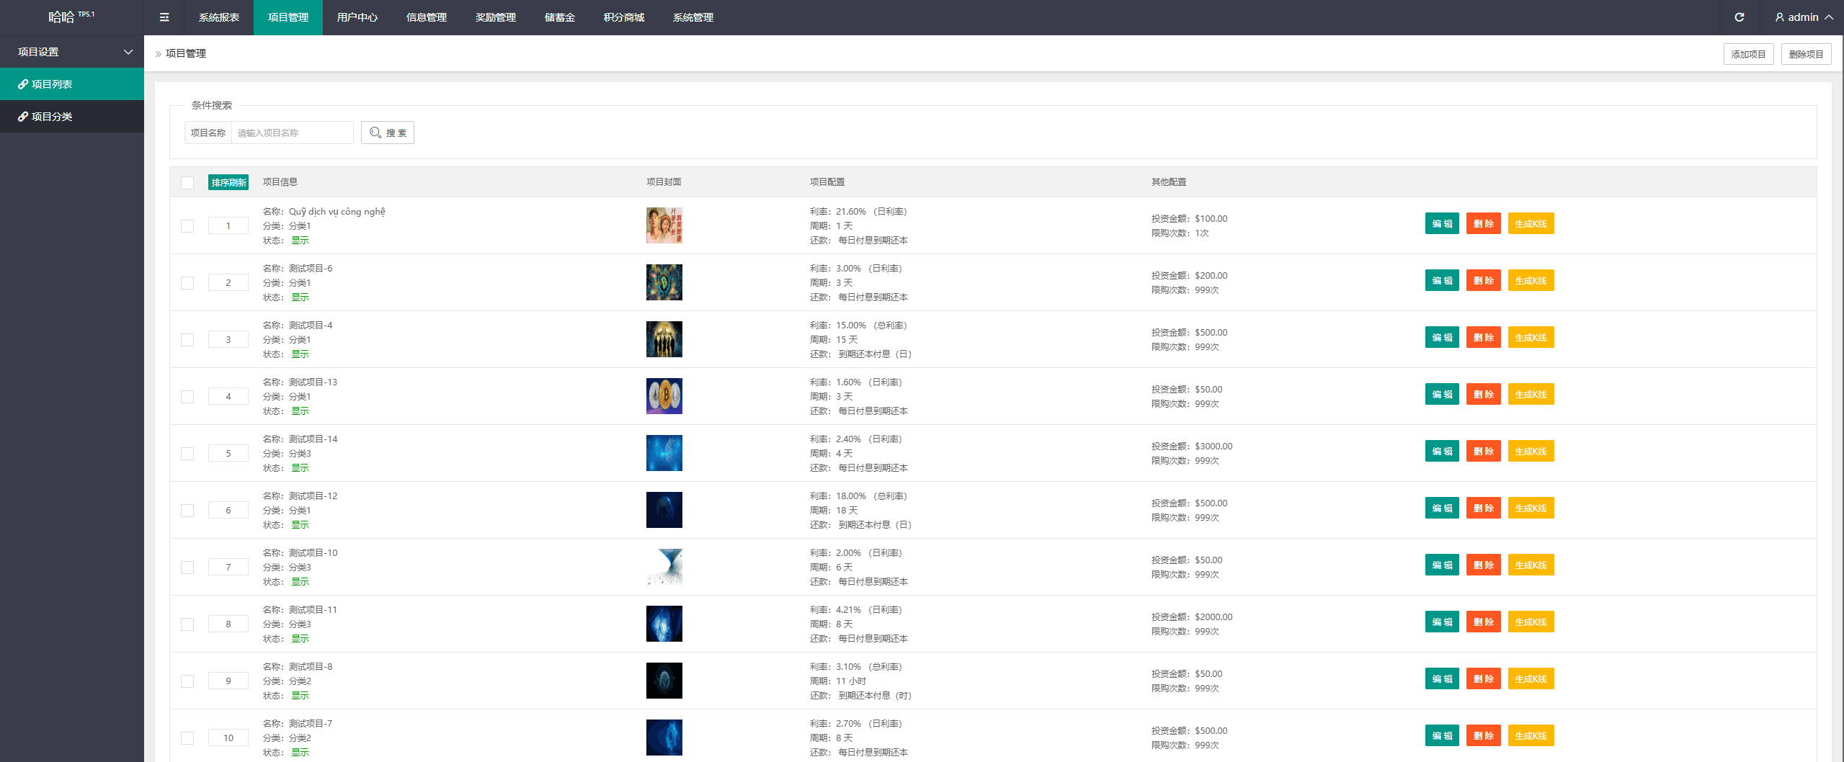Viewport: 1844px width, 762px height.
Task: Switch to 信息管理 top menu
Action: [427, 17]
